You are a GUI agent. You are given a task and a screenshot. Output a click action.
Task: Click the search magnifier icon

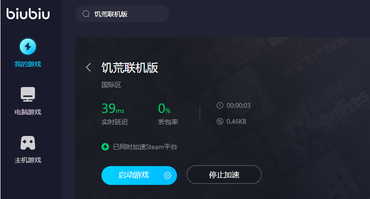[x=86, y=14]
